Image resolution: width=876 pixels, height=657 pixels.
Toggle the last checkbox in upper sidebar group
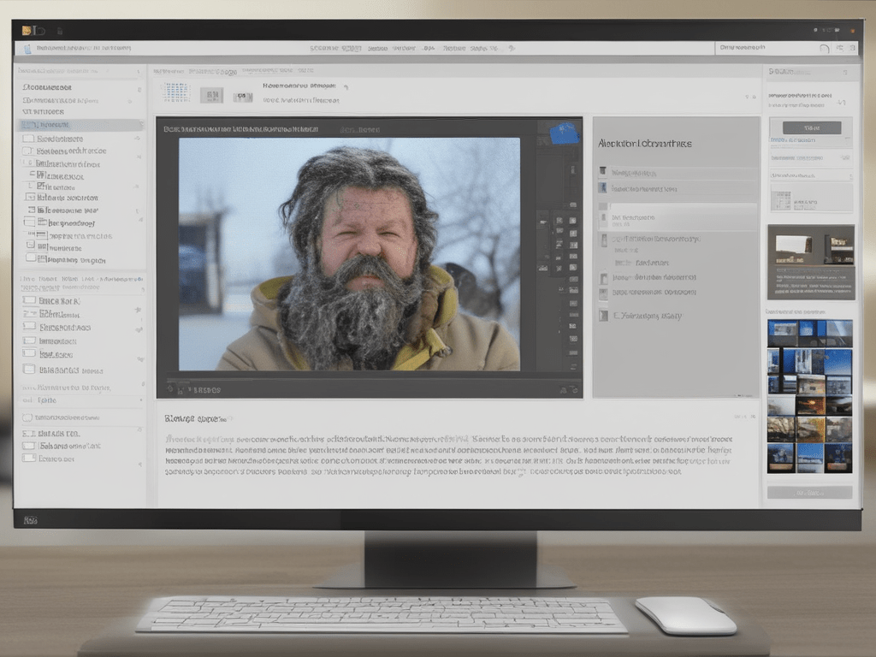click(32, 257)
